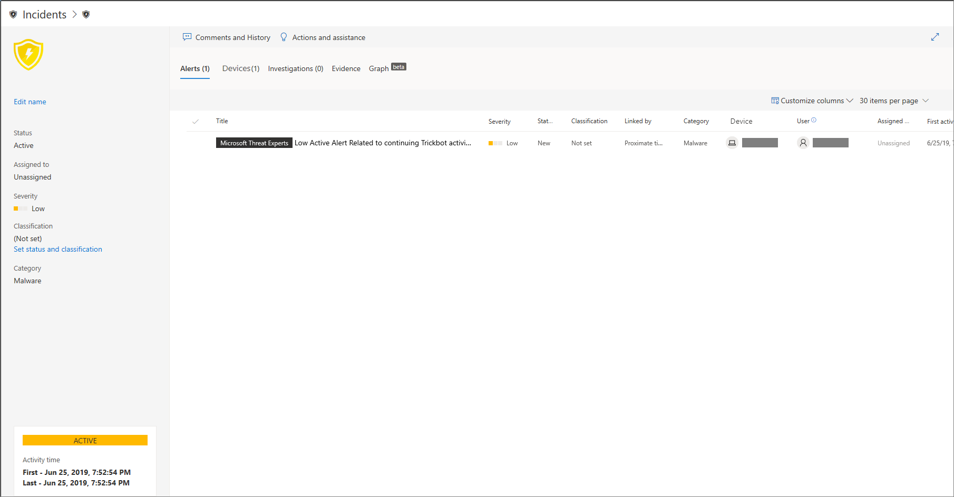Open Comments and History

click(x=227, y=37)
